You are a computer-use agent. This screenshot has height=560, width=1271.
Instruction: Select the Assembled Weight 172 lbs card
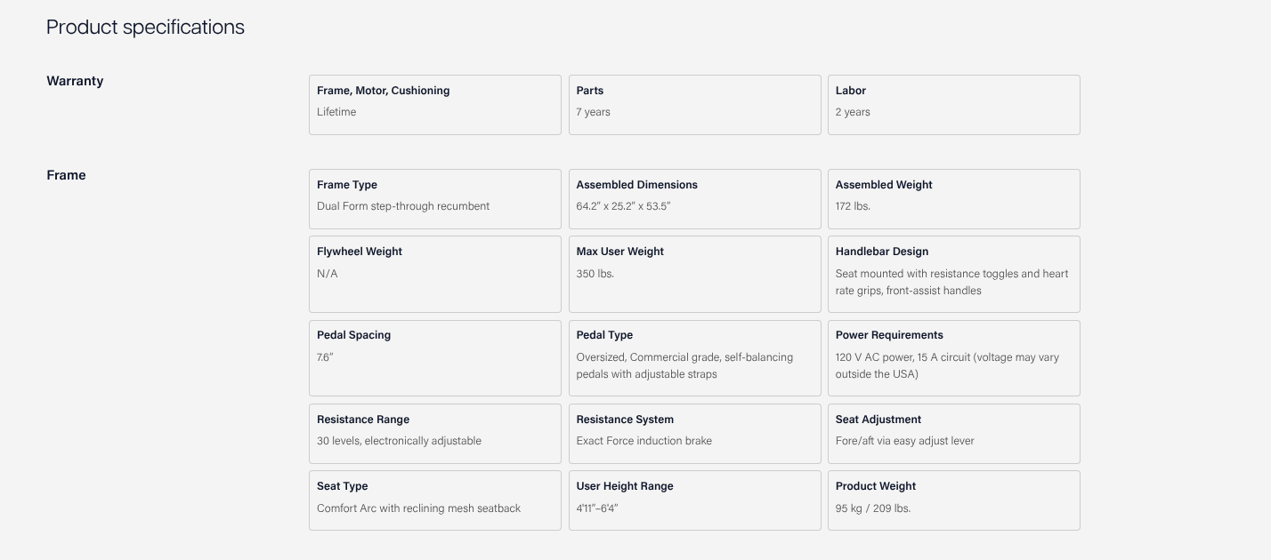tap(953, 199)
